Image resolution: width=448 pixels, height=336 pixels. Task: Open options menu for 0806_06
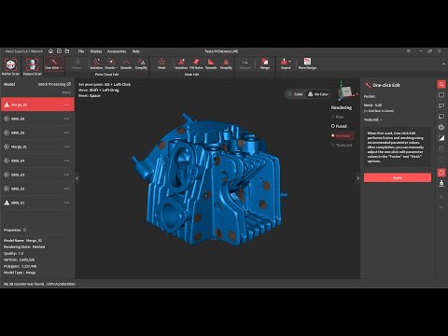pyautogui.click(x=66, y=119)
